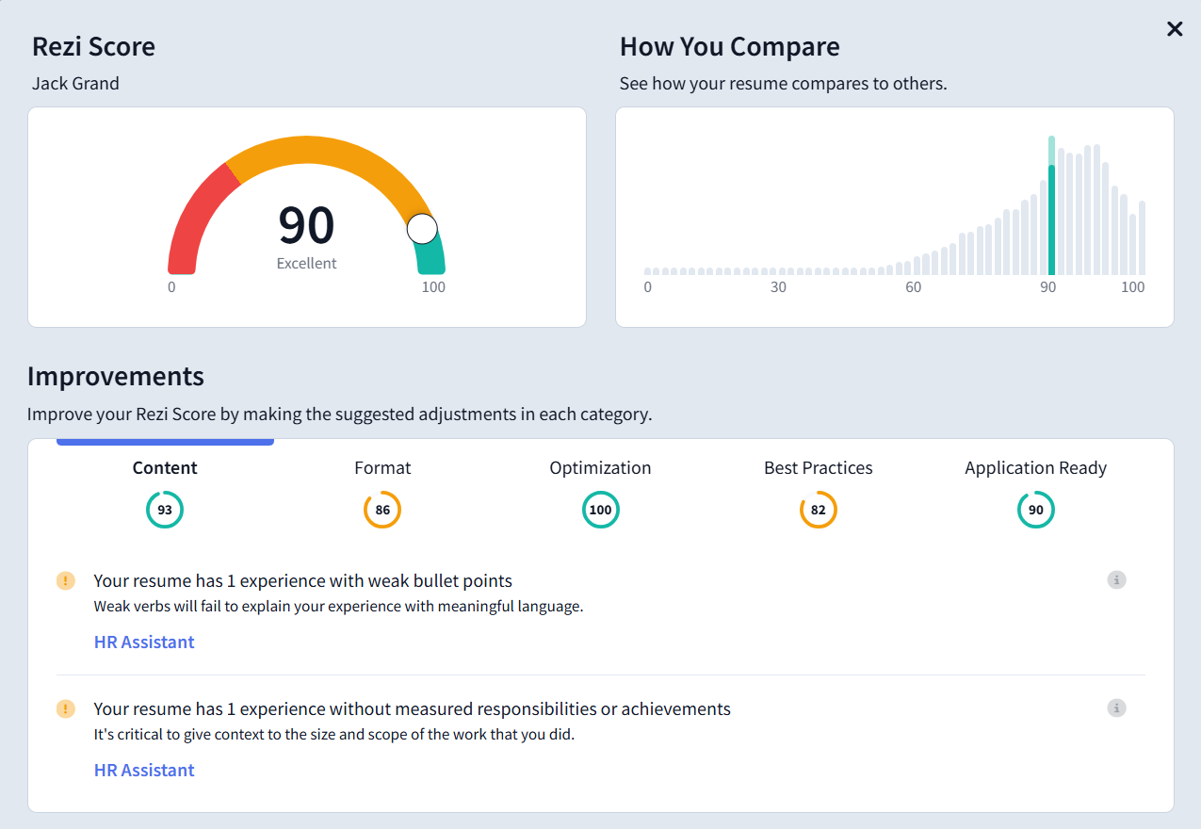This screenshot has height=829, width=1201.
Task: Click the Format score circle showing 86
Action: click(x=382, y=510)
